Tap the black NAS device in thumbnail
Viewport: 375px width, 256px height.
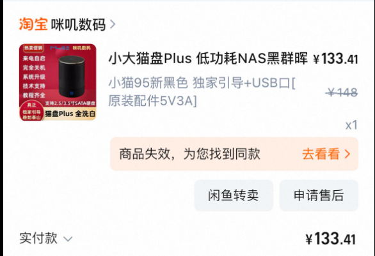pyautogui.click(x=71, y=77)
